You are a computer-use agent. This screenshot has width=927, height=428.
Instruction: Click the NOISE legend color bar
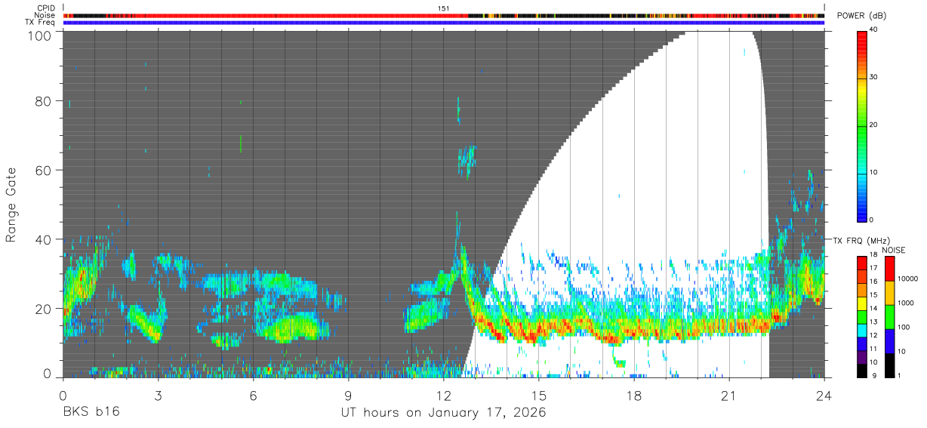click(889, 317)
